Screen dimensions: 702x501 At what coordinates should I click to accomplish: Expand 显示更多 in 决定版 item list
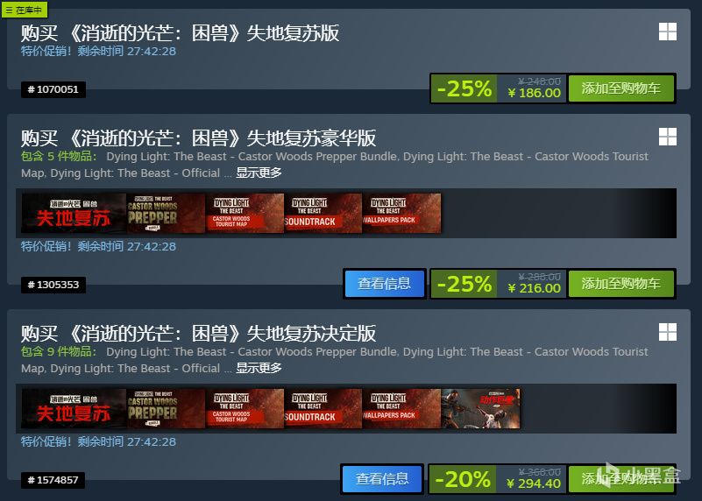tap(259, 368)
